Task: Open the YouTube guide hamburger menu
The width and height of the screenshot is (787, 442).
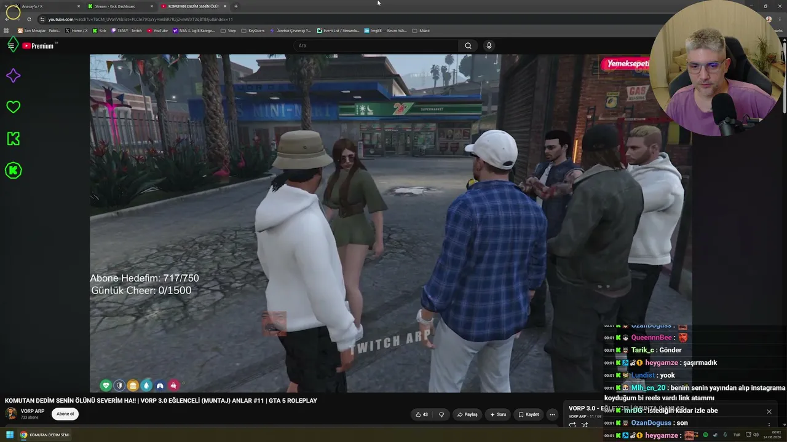Action: click(11, 45)
